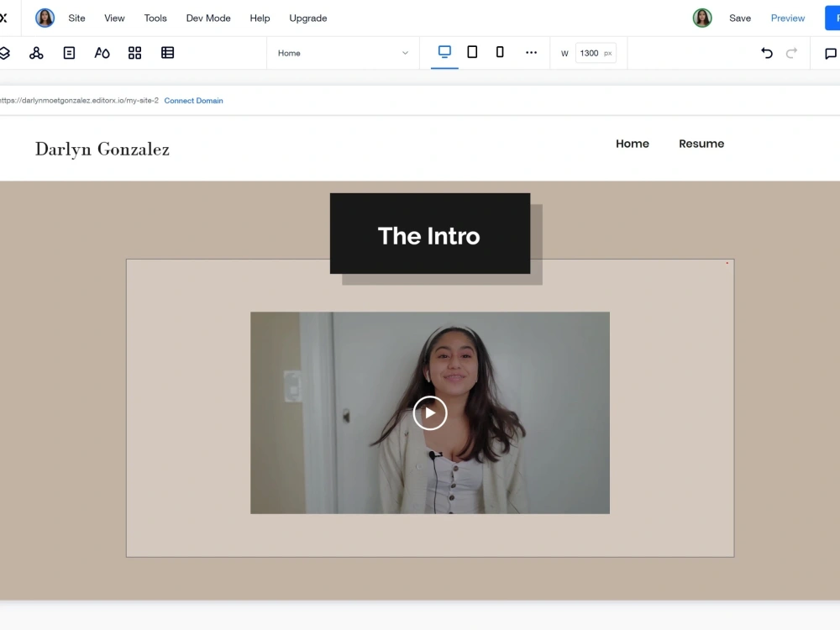Select the Darlyn Gonzalez site title
This screenshot has width=840, height=630.
coord(102,150)
